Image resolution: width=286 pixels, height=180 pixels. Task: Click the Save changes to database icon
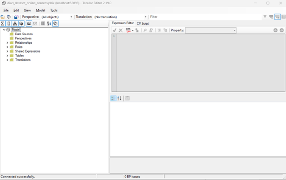click(16, 17)
